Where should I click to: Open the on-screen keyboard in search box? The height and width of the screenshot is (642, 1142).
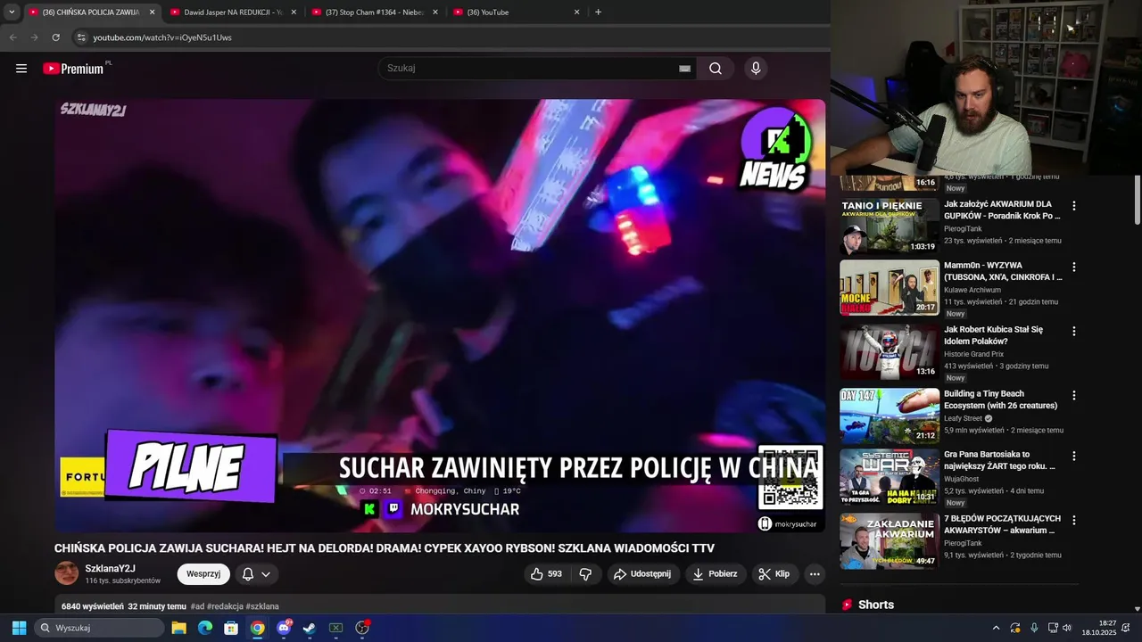684,69
